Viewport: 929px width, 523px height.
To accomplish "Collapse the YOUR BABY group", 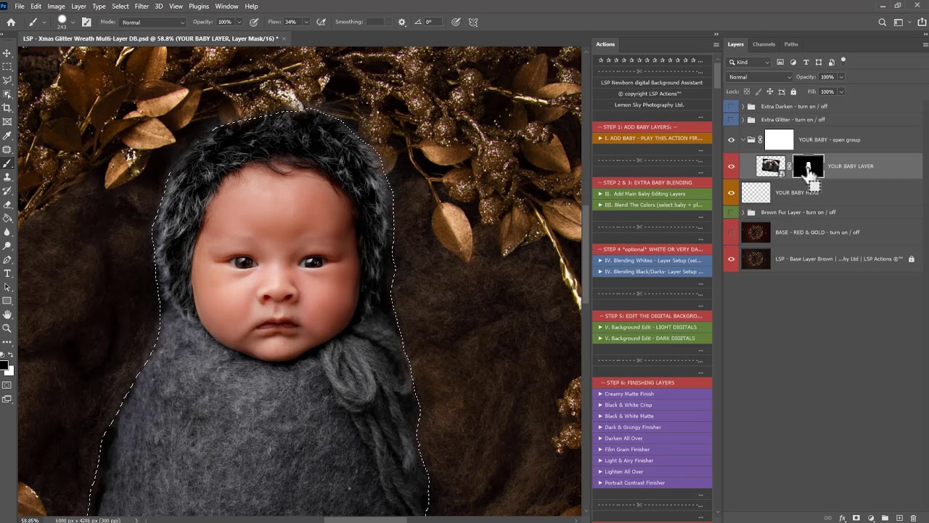I will [x=742, y=140].
